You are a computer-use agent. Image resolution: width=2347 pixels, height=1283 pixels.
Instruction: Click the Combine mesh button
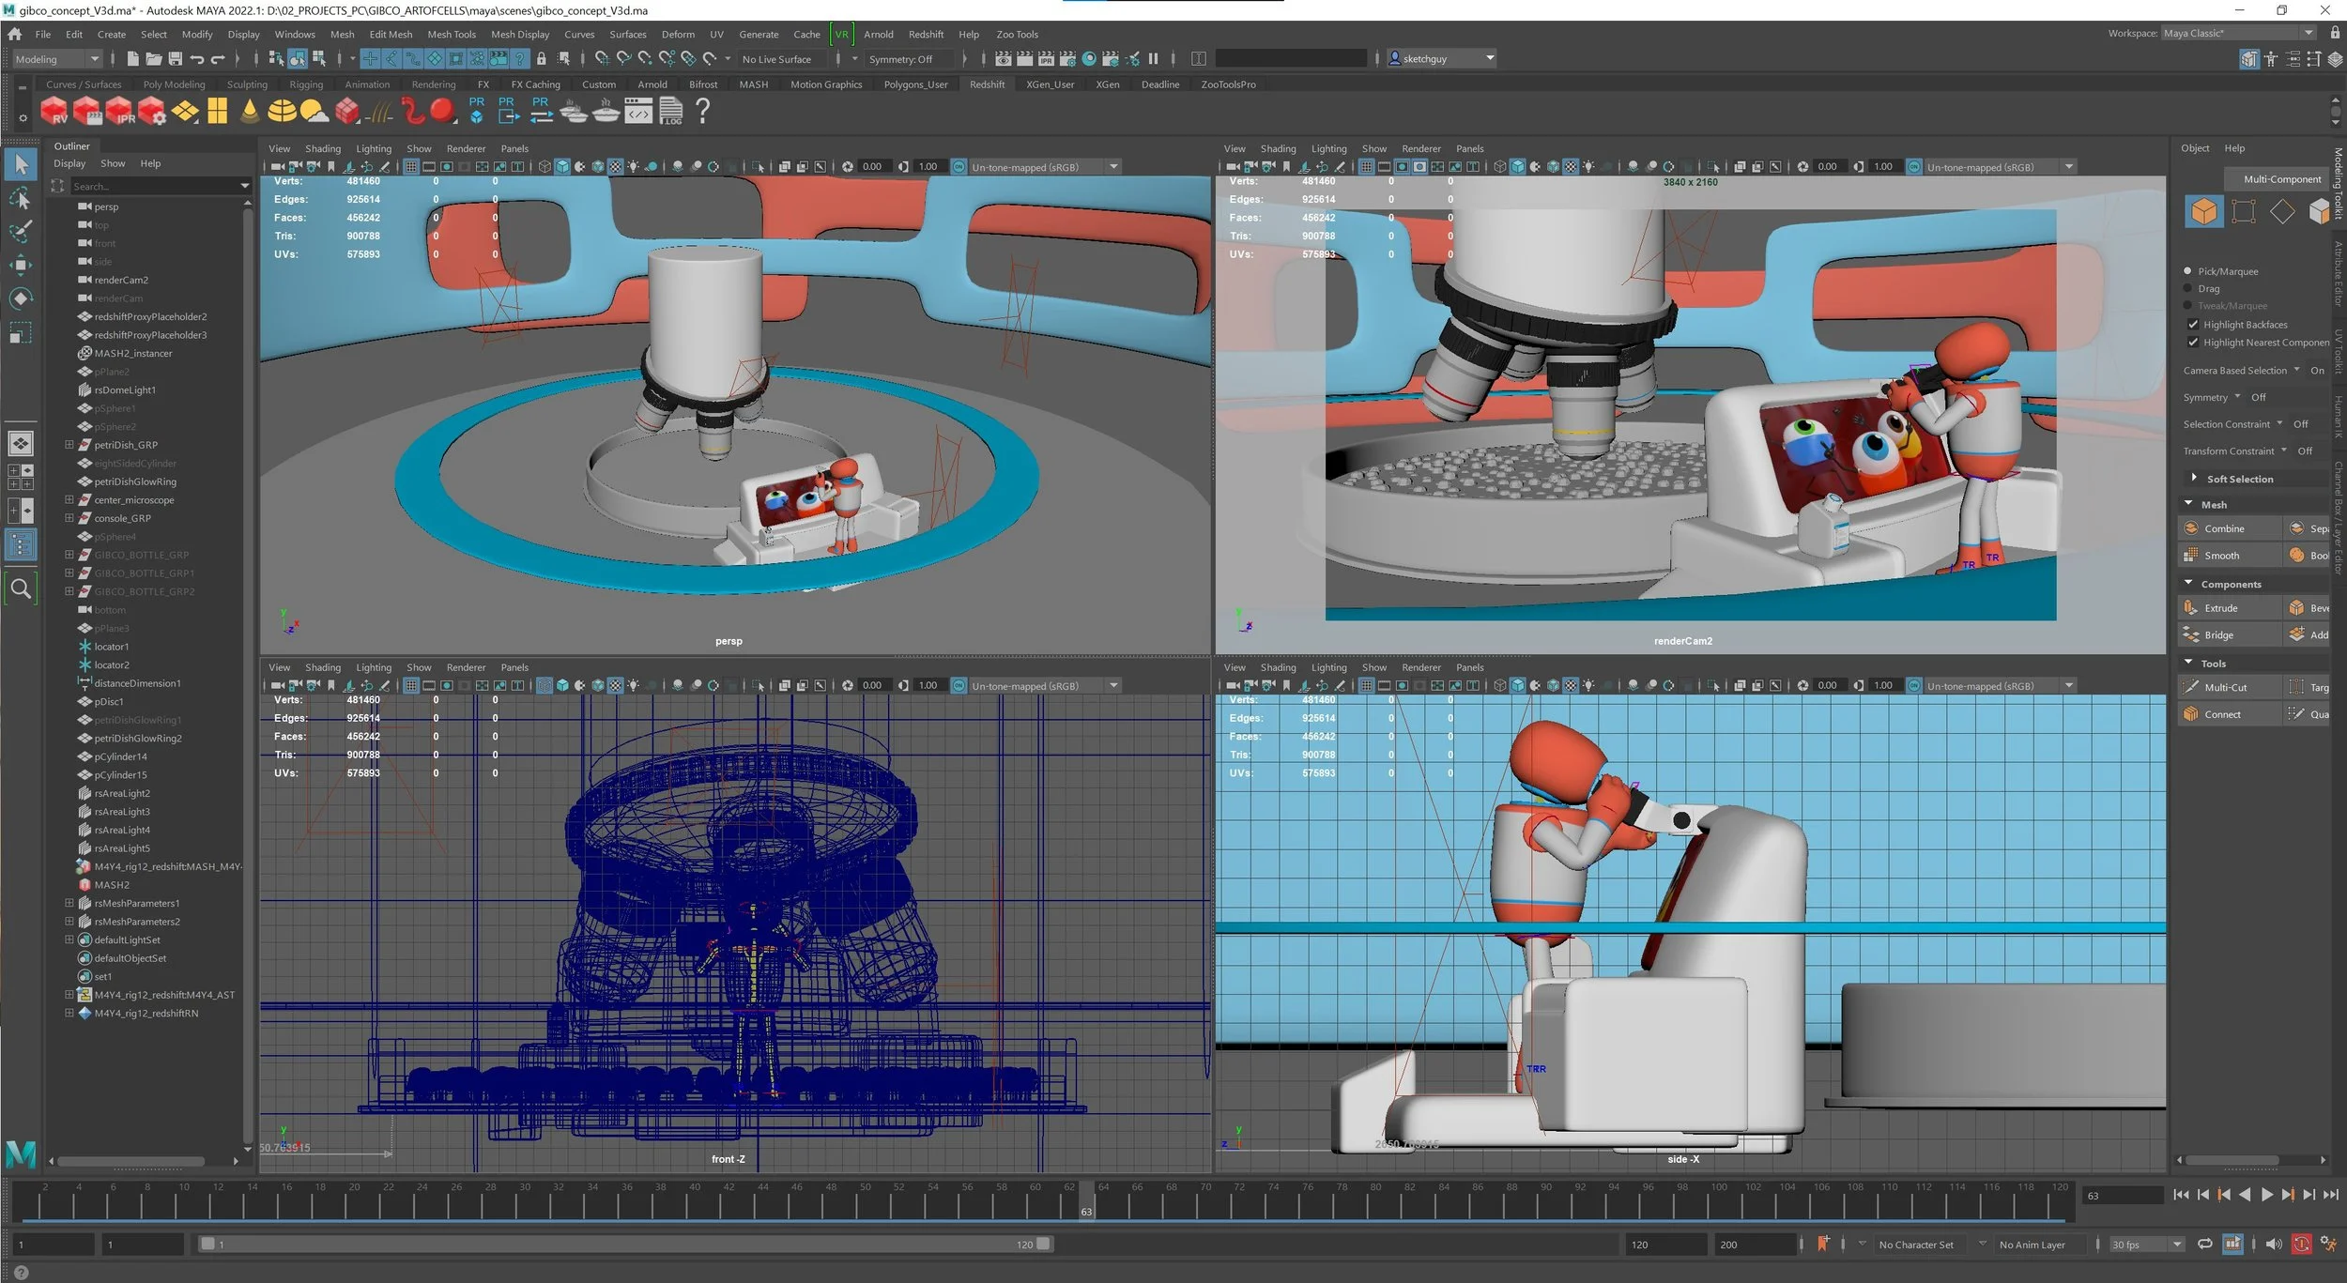pyautogui.click(x=2222, y=528)
